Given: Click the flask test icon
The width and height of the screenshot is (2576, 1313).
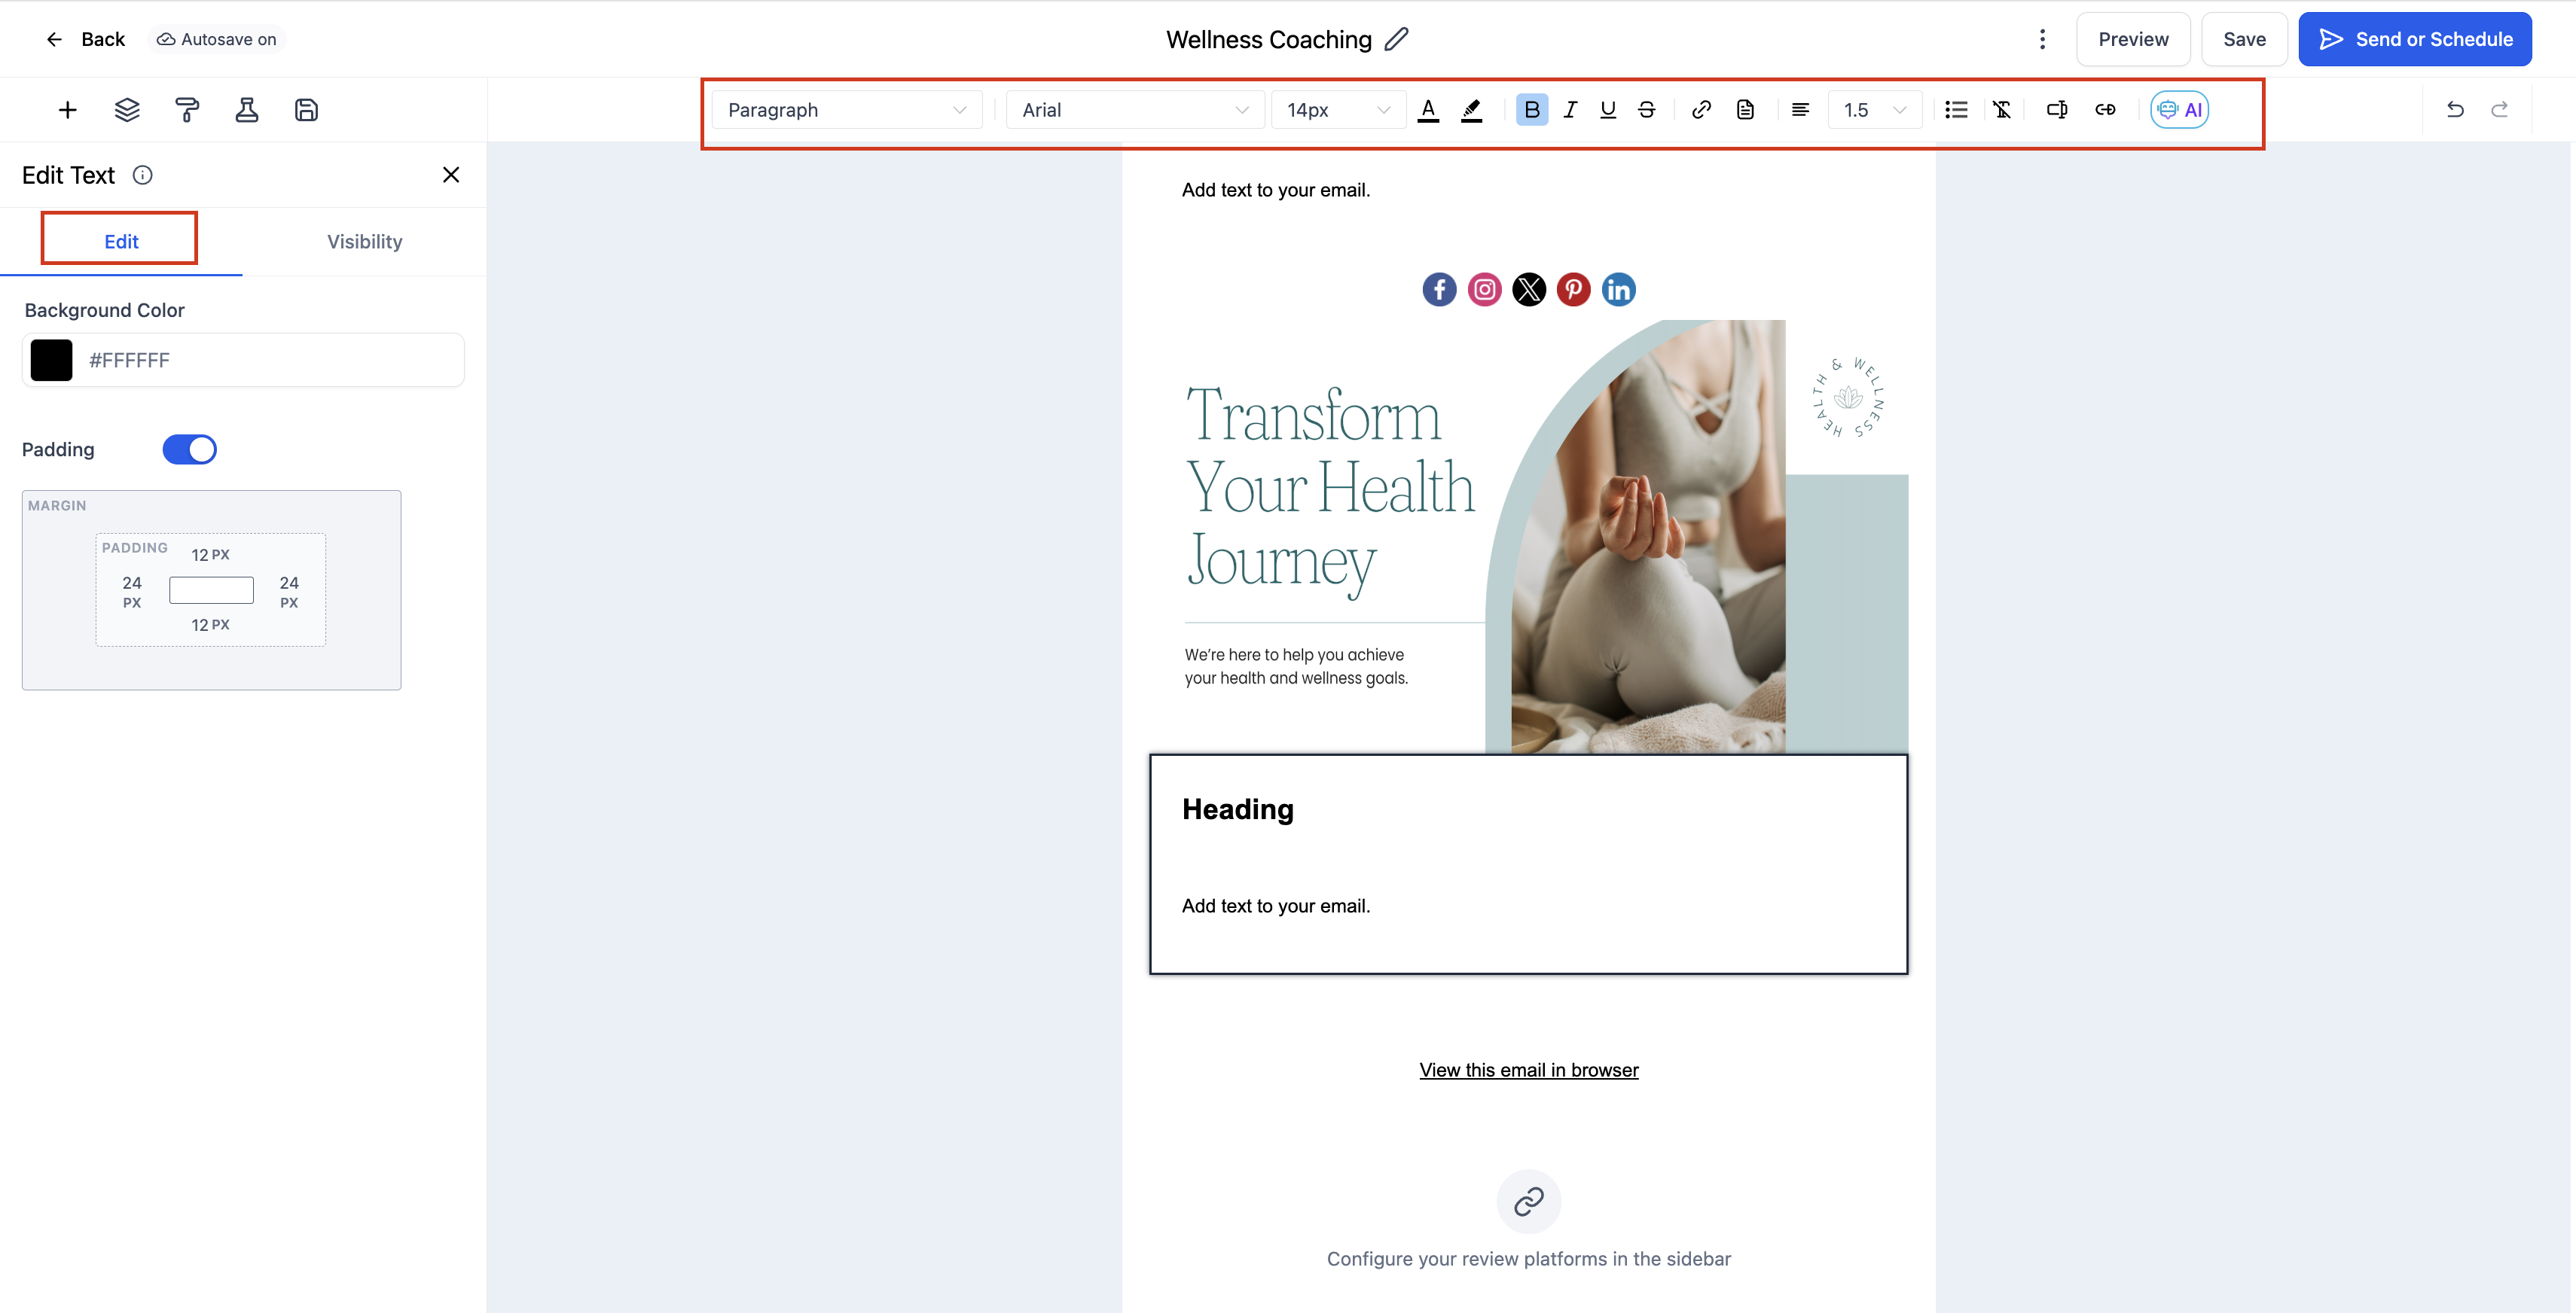Looking at the screenshot, I should (x=247, y=110).
